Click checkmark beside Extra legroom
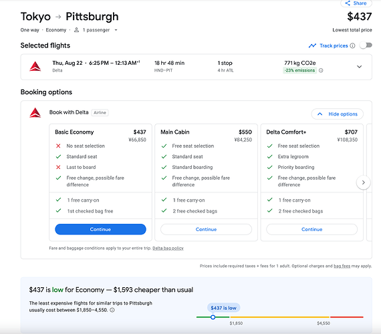Viewport: 381px width, 334px height. (270, 157)
